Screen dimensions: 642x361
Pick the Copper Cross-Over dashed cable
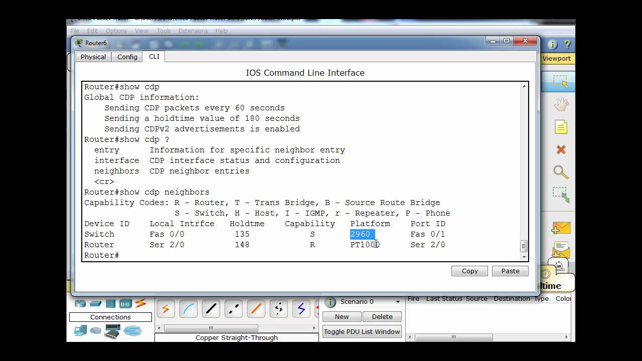pos(234,309)
